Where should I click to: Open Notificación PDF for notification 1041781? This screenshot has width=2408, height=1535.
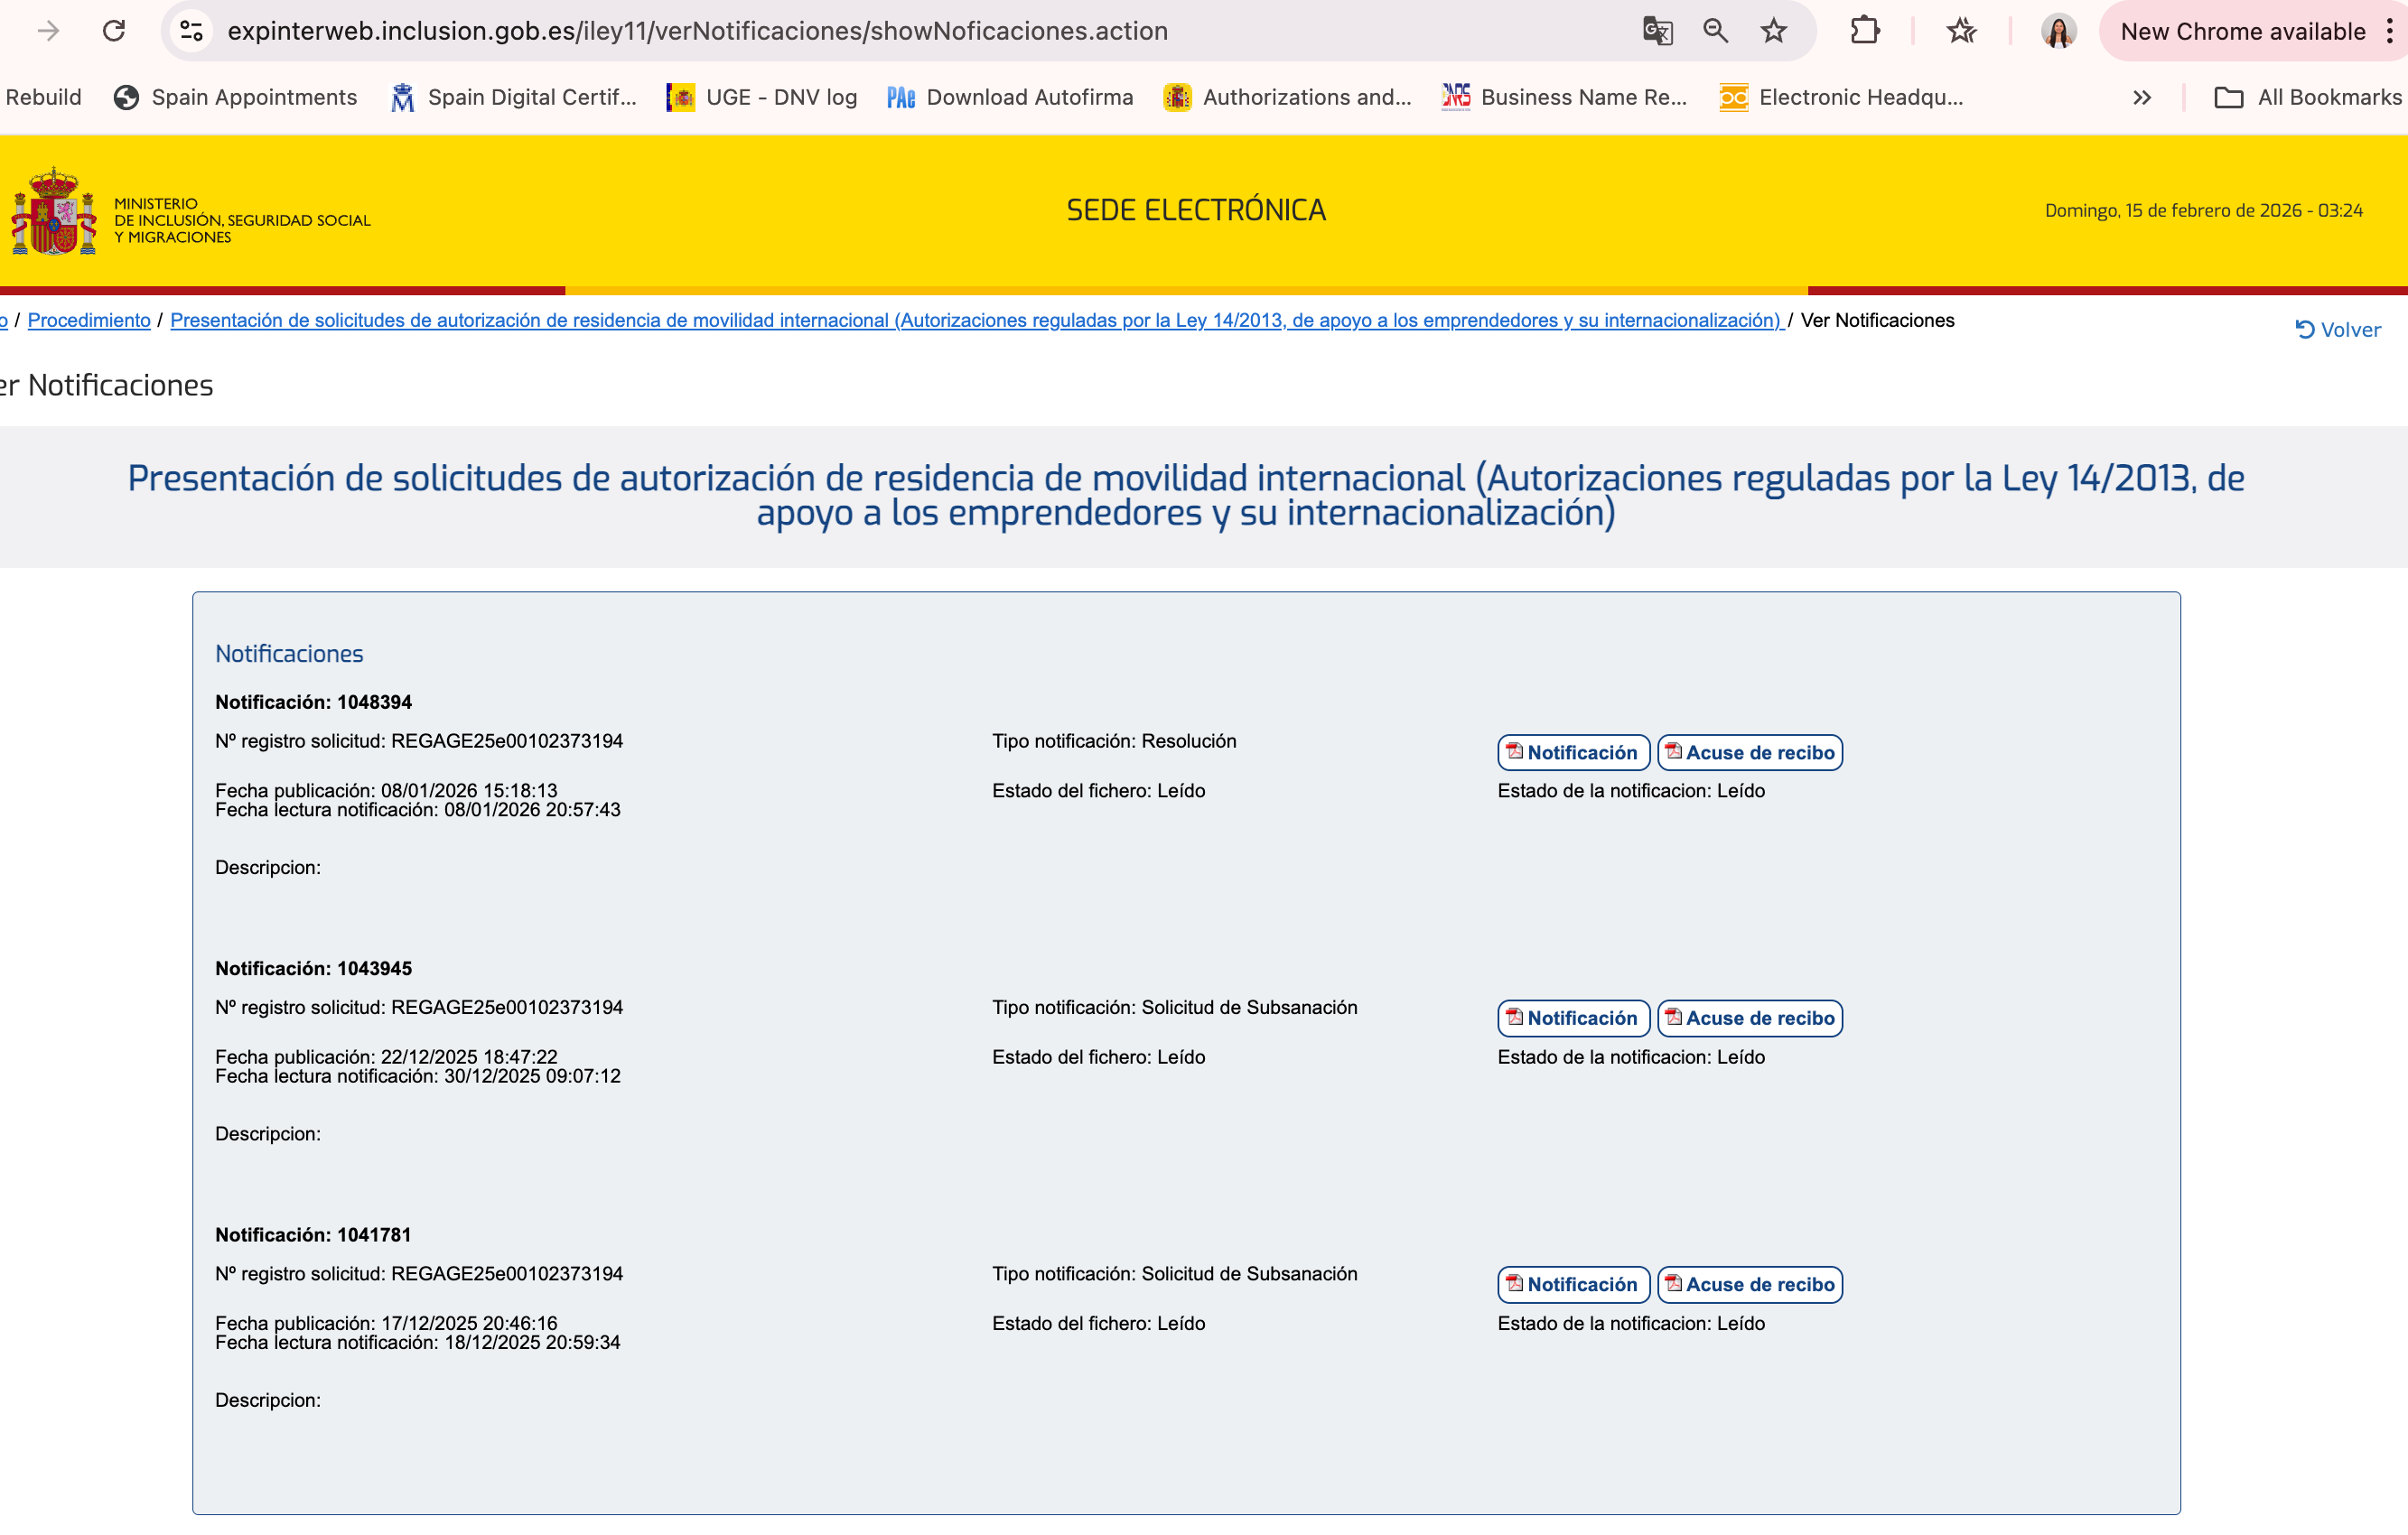click(1572, 1284)
